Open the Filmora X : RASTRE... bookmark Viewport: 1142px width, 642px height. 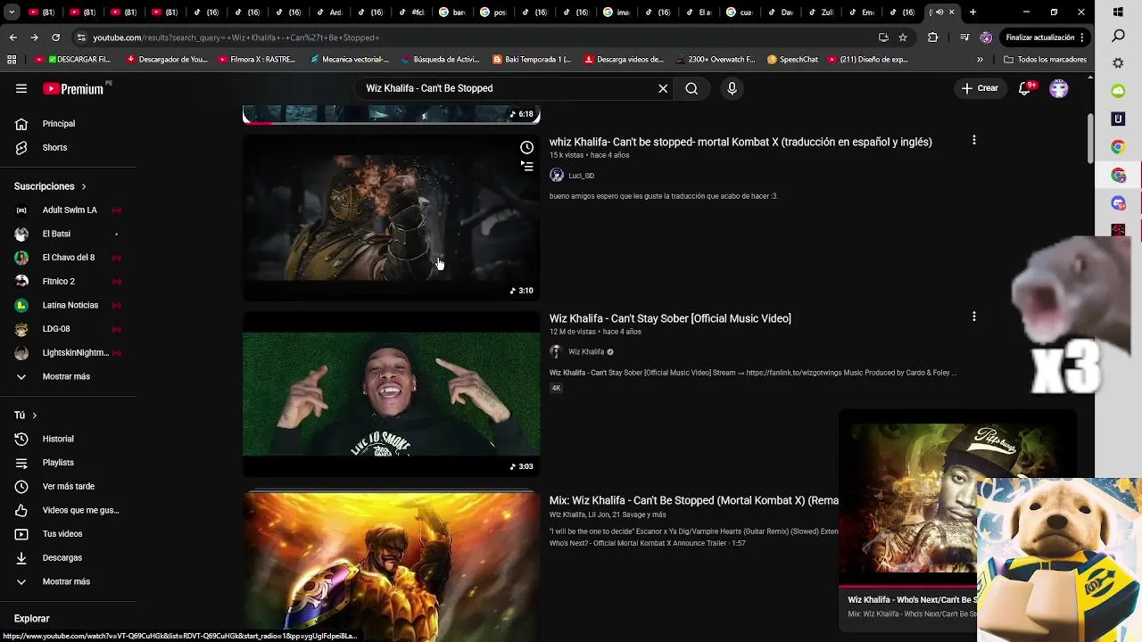click(x=257, y=60)
